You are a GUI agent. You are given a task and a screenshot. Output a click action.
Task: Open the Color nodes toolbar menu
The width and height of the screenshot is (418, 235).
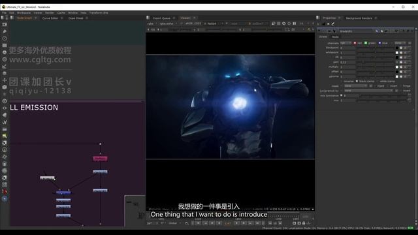click(5, 52)
